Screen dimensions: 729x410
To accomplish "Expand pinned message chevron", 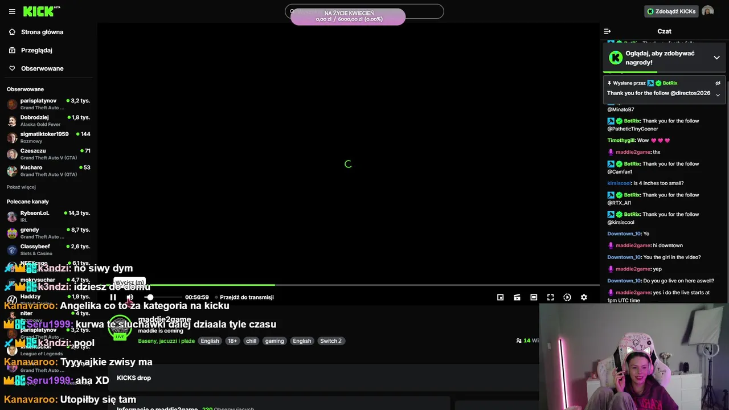I will click(718, 95).
